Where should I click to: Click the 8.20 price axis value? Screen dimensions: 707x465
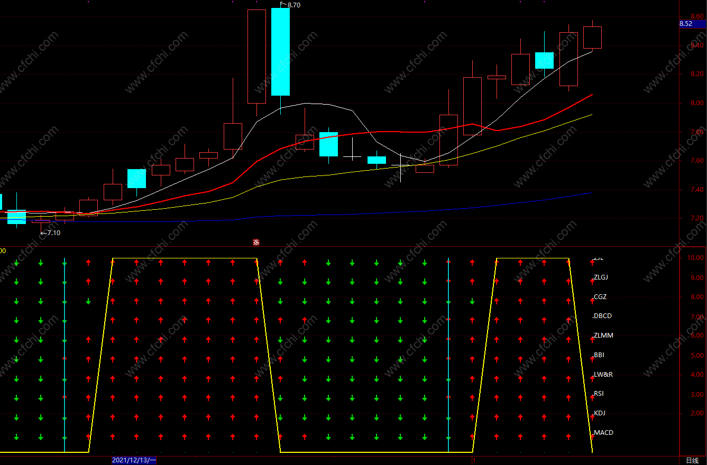[x=697, y=74]
